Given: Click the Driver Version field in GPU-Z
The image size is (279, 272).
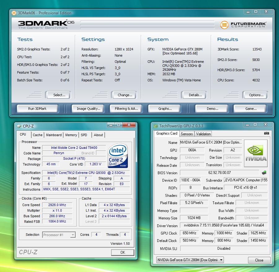Looking at the screenshot, I should coord(224,225).
